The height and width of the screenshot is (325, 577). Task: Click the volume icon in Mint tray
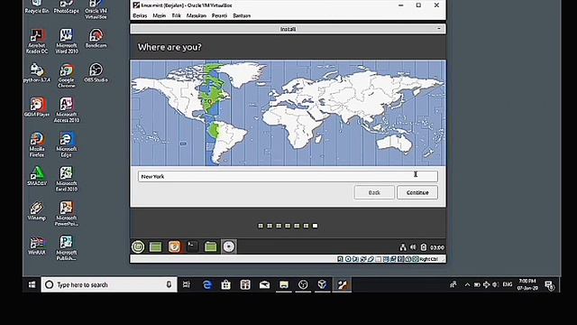[x=413, y=247]
